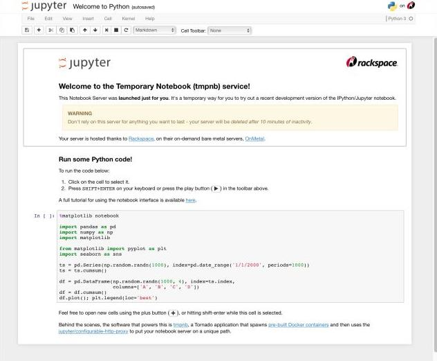Click the kernel status circle indicator

(411, 19)
